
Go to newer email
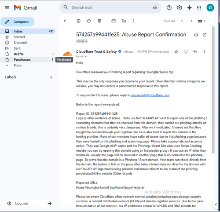click(182, 21)
